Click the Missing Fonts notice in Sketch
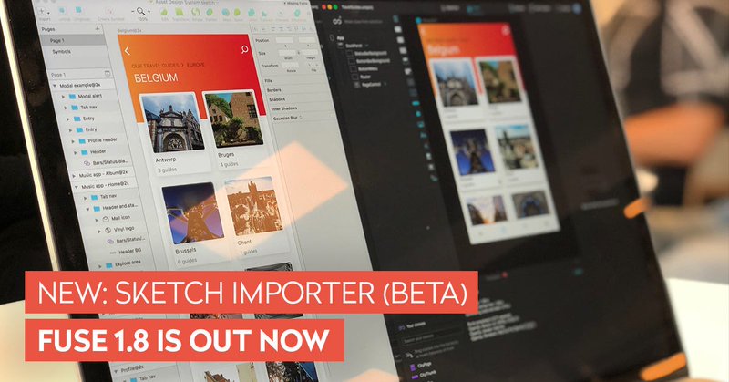The width and height of the screenshot is (729, 382). pos(297,3)
